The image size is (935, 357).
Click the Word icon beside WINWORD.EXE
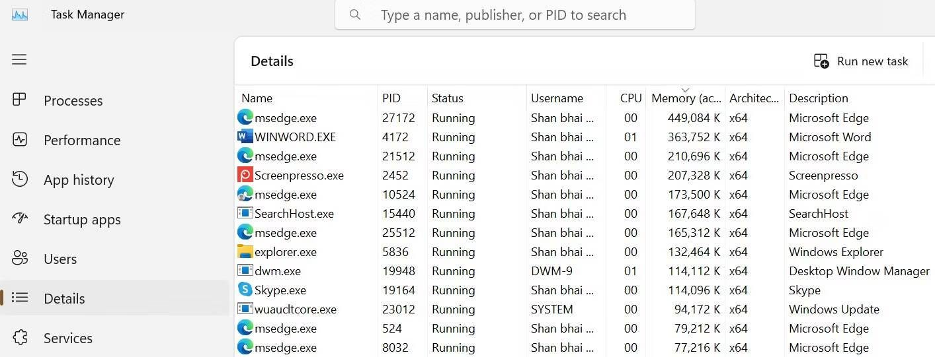(x=245, y=137)
